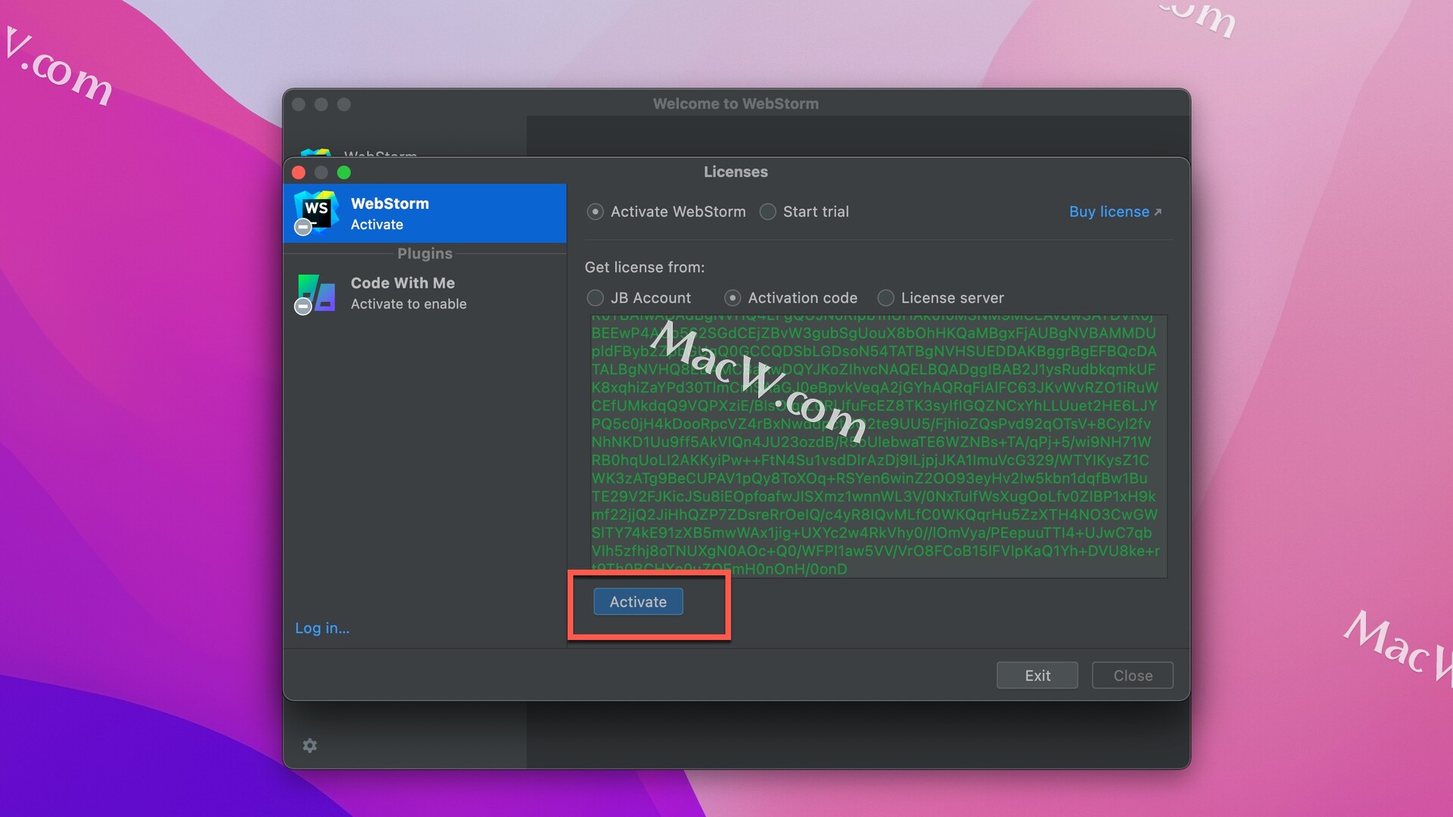
Task: Click the Code With Me plugin icon
Action: tap(316, 293)
